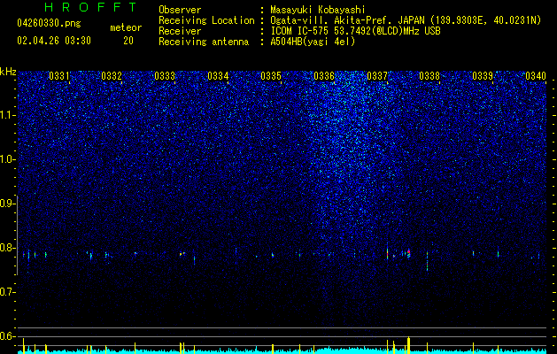The image size is (557, 354).
Task: Click the HROFFT title text
Action: click(91, 7)
